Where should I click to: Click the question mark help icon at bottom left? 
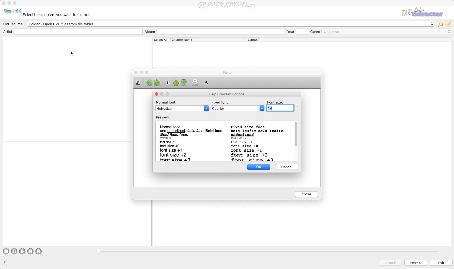(x=4, y=263)
